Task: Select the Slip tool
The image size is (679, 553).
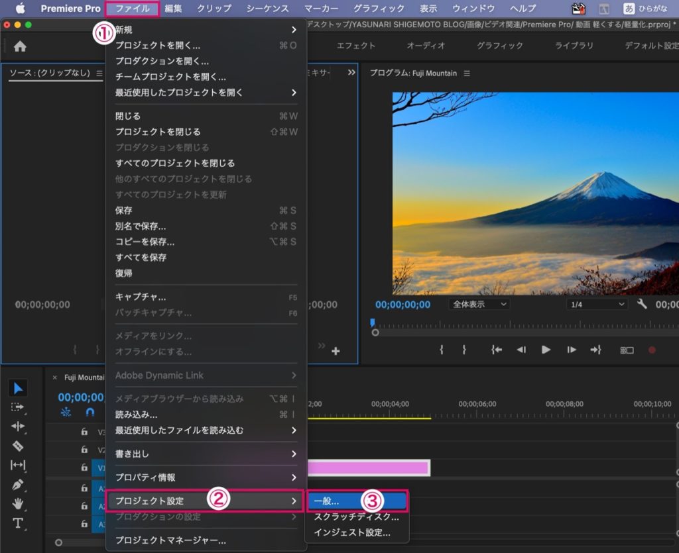Action: (18, 465)
